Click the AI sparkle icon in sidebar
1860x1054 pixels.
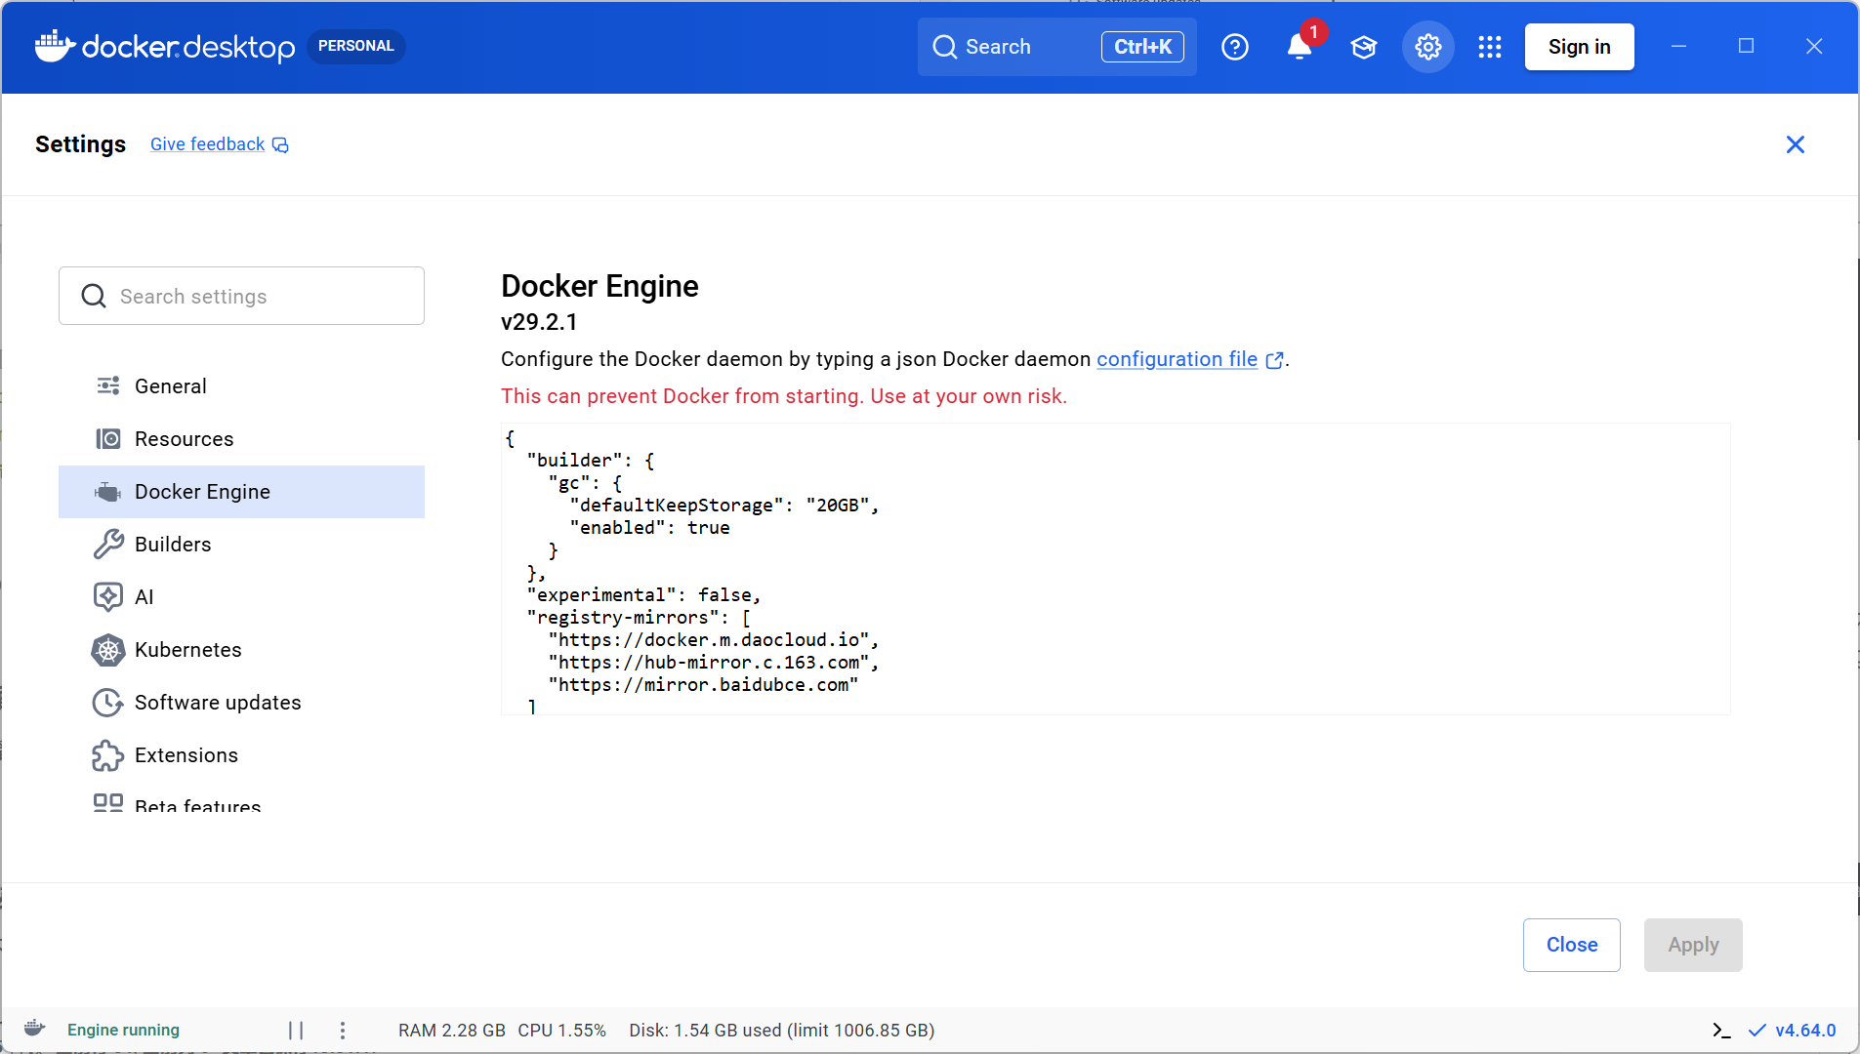pos(108,596)
